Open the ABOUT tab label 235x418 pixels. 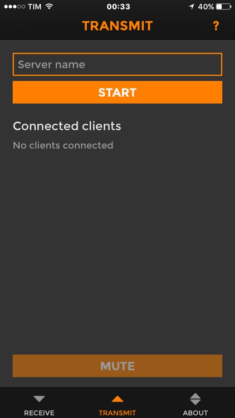click(195, 413)
